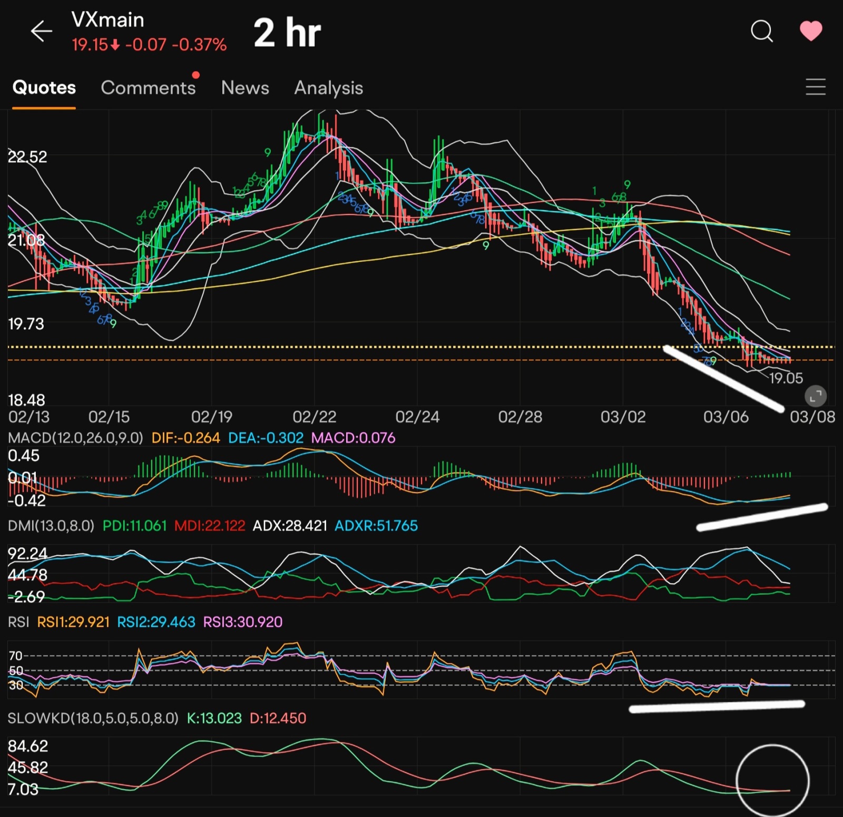Select the 03/08 date marker

812,417
